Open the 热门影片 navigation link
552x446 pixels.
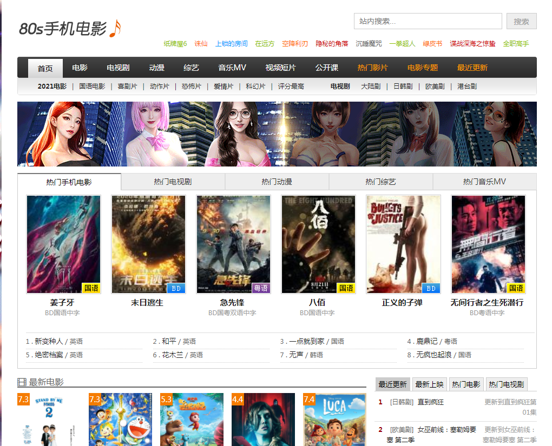coord(372,68)
